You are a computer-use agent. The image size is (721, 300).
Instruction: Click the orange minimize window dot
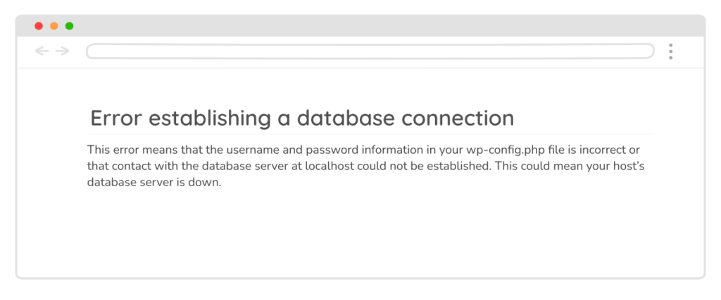[x=54, y=26]
